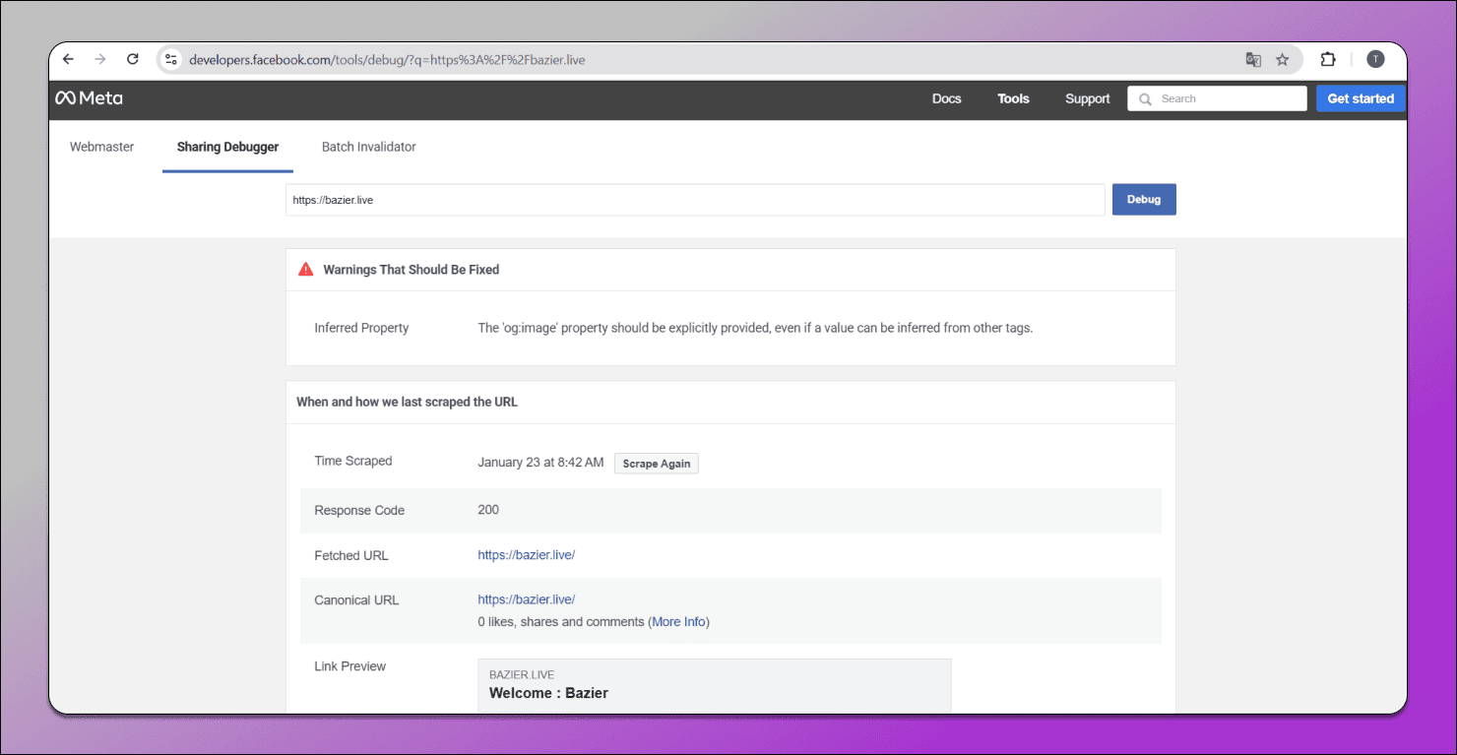
Task: Open the browser profile avatar
Action: (1375, 59)
